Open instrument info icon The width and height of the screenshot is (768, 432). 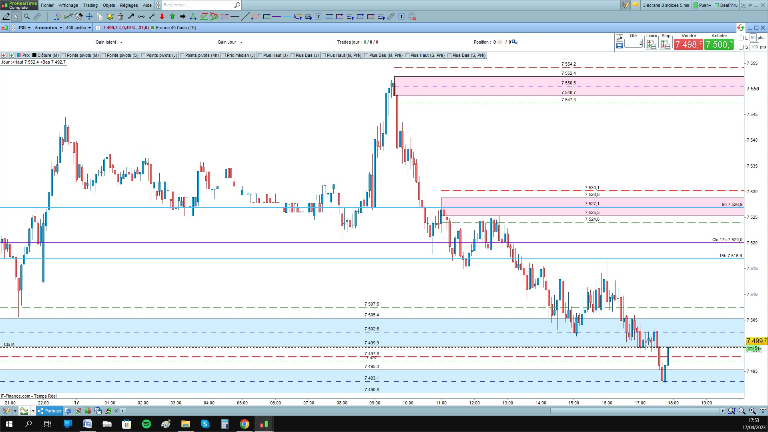[x=98, y=28]
